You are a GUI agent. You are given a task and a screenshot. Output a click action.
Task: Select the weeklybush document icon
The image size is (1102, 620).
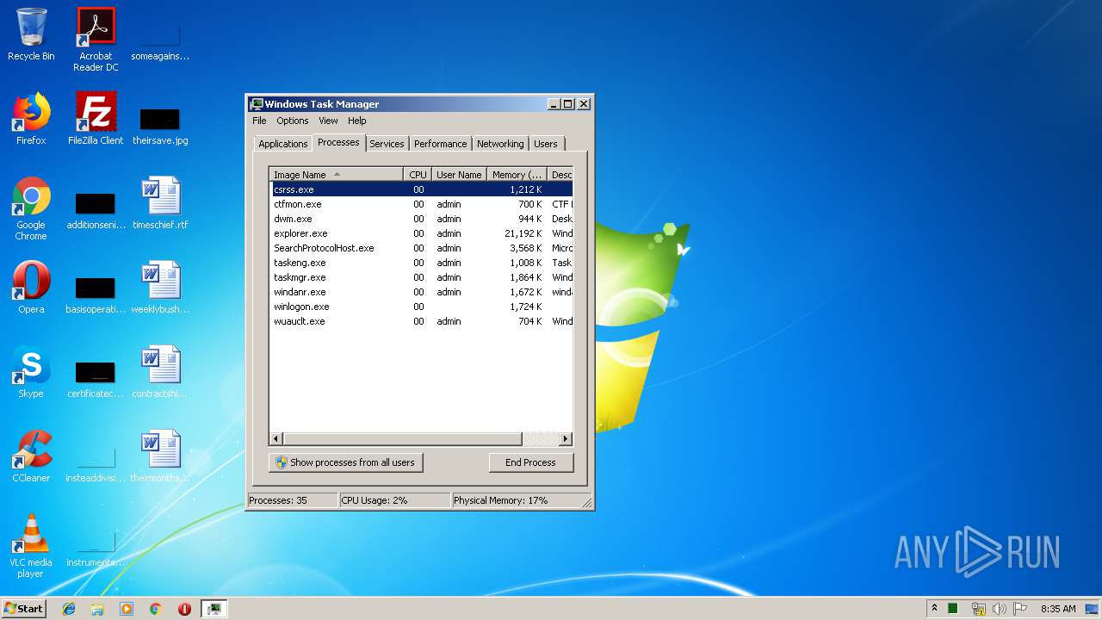point(160,288)
